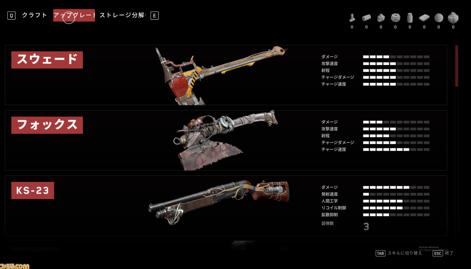Click the flat brick resource icon
The image size is (471, 269).
pyautogui.click(x=424, y=18)
